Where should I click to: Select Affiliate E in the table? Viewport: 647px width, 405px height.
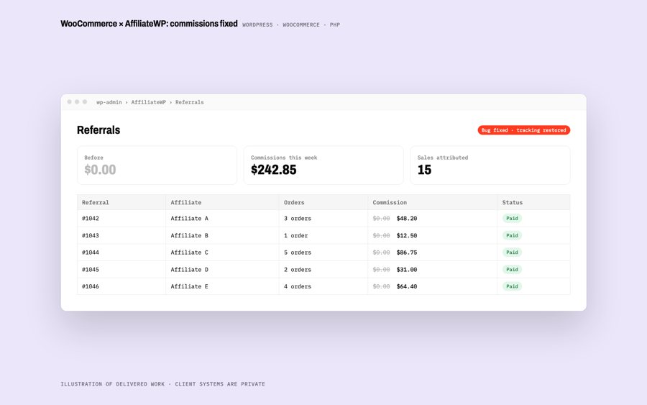pyautogui.click(x=189, y=286)
